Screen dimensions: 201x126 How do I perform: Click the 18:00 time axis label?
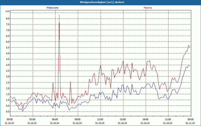coord(146,119)
